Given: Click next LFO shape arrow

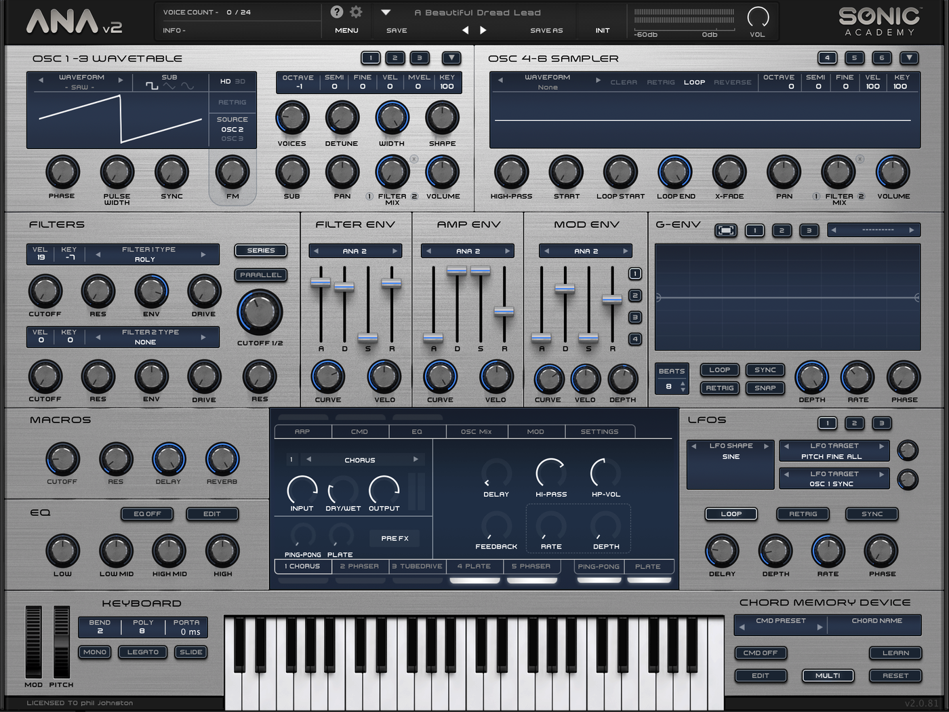Looking at the screenshot, I should [x=766, y=446].
